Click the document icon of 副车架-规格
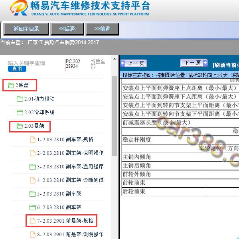 coord(33,140)
